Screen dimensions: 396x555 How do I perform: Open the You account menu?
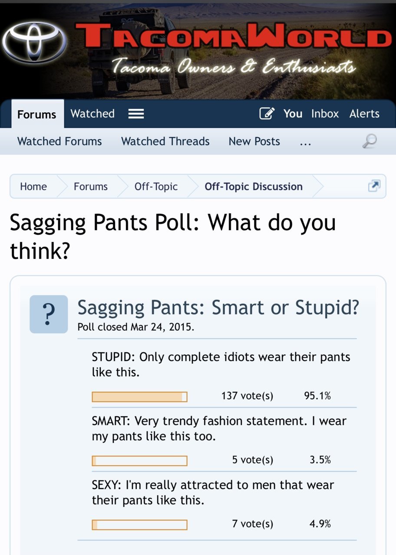[293, 114]
